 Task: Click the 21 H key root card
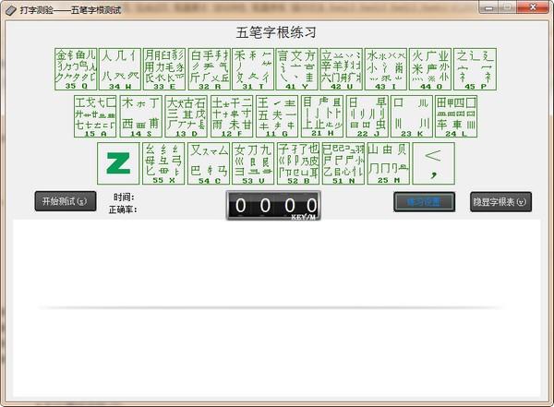[x=321, y=116]
